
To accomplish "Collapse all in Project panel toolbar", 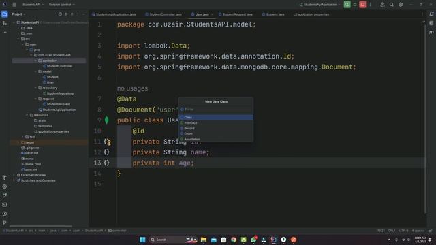I will tap(72, 14).
